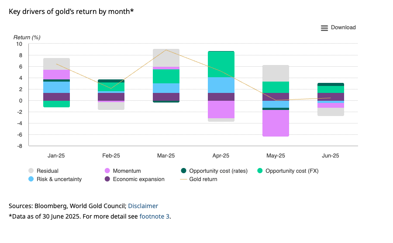This screenshot has height=243, width=393.
Task: Hide the Opportunity cost (FX) series
Action: click(292, 171)
